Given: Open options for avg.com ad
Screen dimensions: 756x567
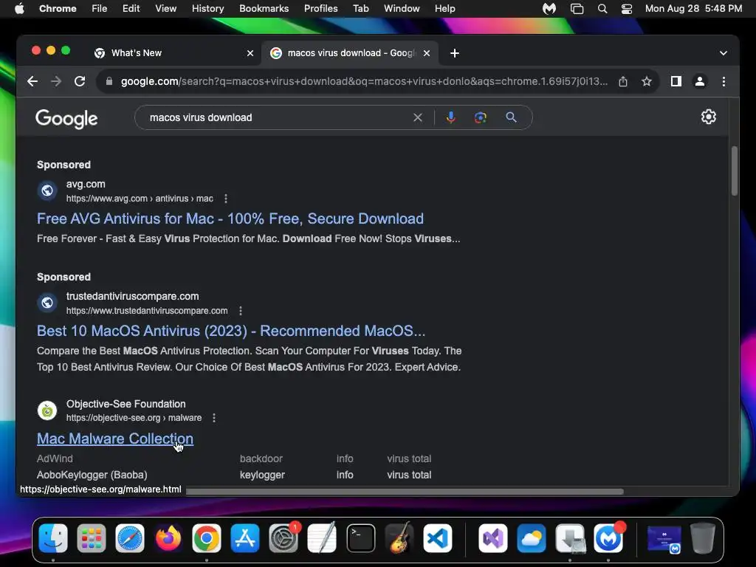Looking at the screenshot, I should [226, 199].
